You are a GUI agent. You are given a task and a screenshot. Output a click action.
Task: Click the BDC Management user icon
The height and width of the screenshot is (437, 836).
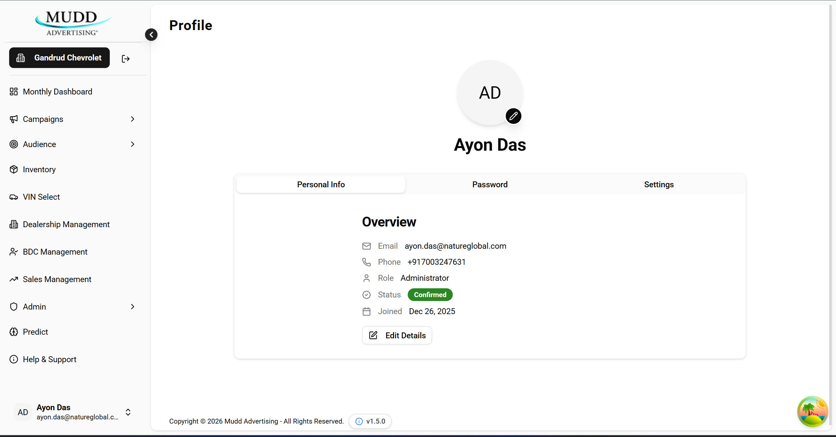[14, 252]
